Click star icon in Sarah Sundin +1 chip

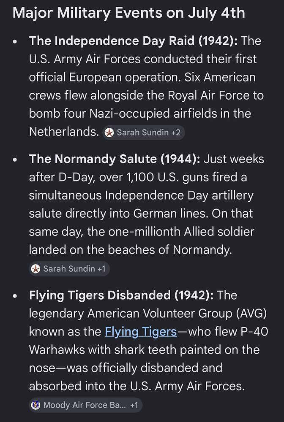[35, 268]
